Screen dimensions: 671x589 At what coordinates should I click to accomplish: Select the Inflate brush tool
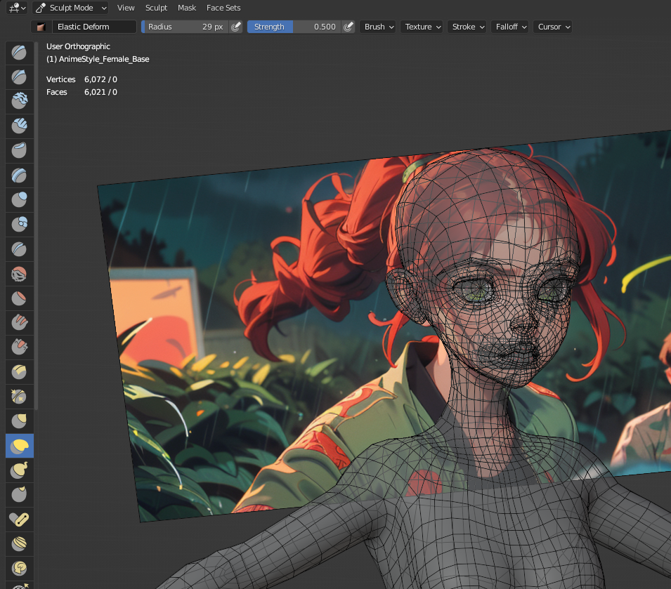(x=19, y=199)
